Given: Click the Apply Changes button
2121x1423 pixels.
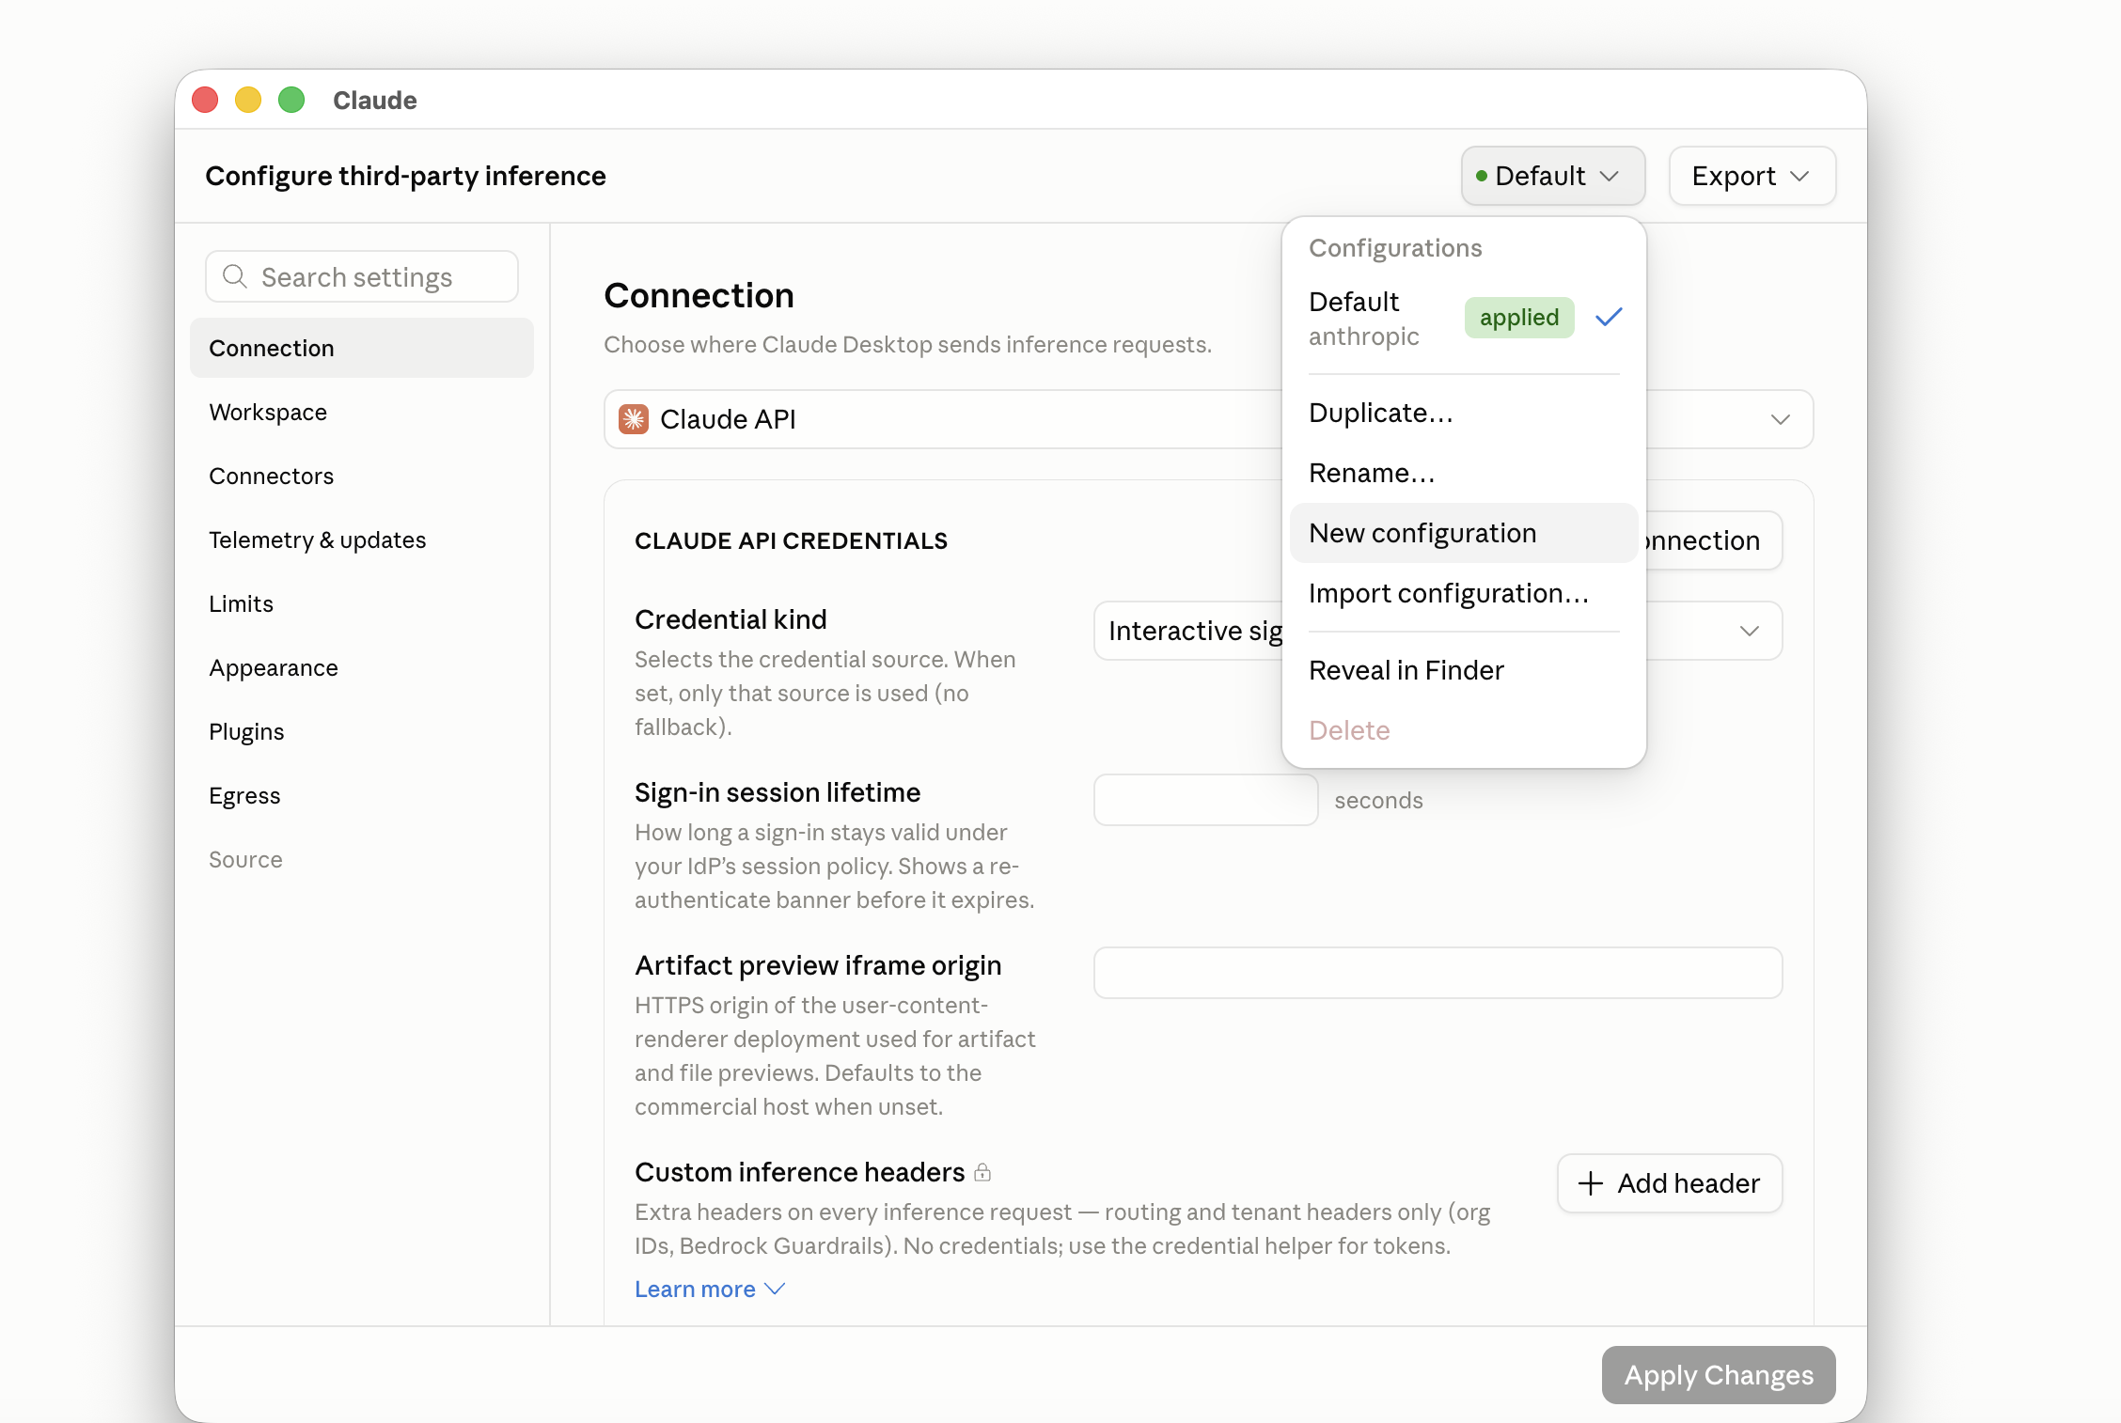Looking at the screenshot, I should pyautogui.click(x=1719, y=1375).
